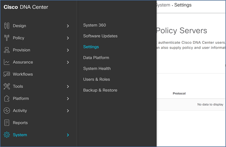Open Software Updates from submenu
The image size is (226, 147).
click(100, 36)
